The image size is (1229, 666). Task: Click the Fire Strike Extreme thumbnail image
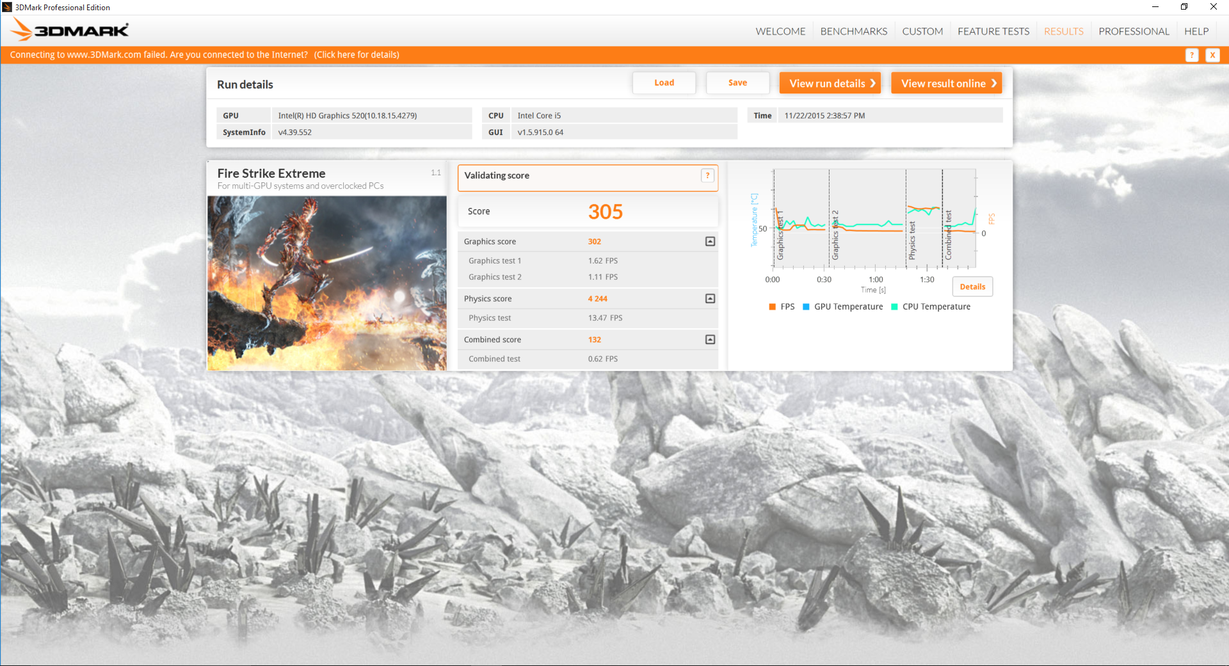(327, 283)
